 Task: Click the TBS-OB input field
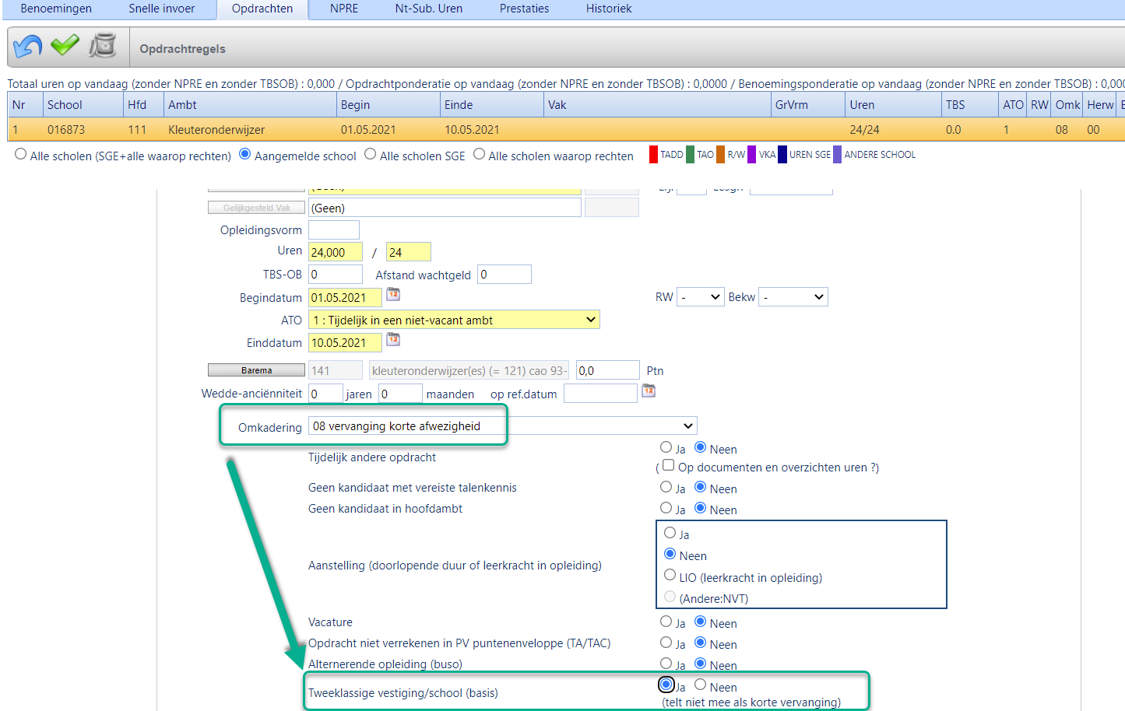(336, 274)
